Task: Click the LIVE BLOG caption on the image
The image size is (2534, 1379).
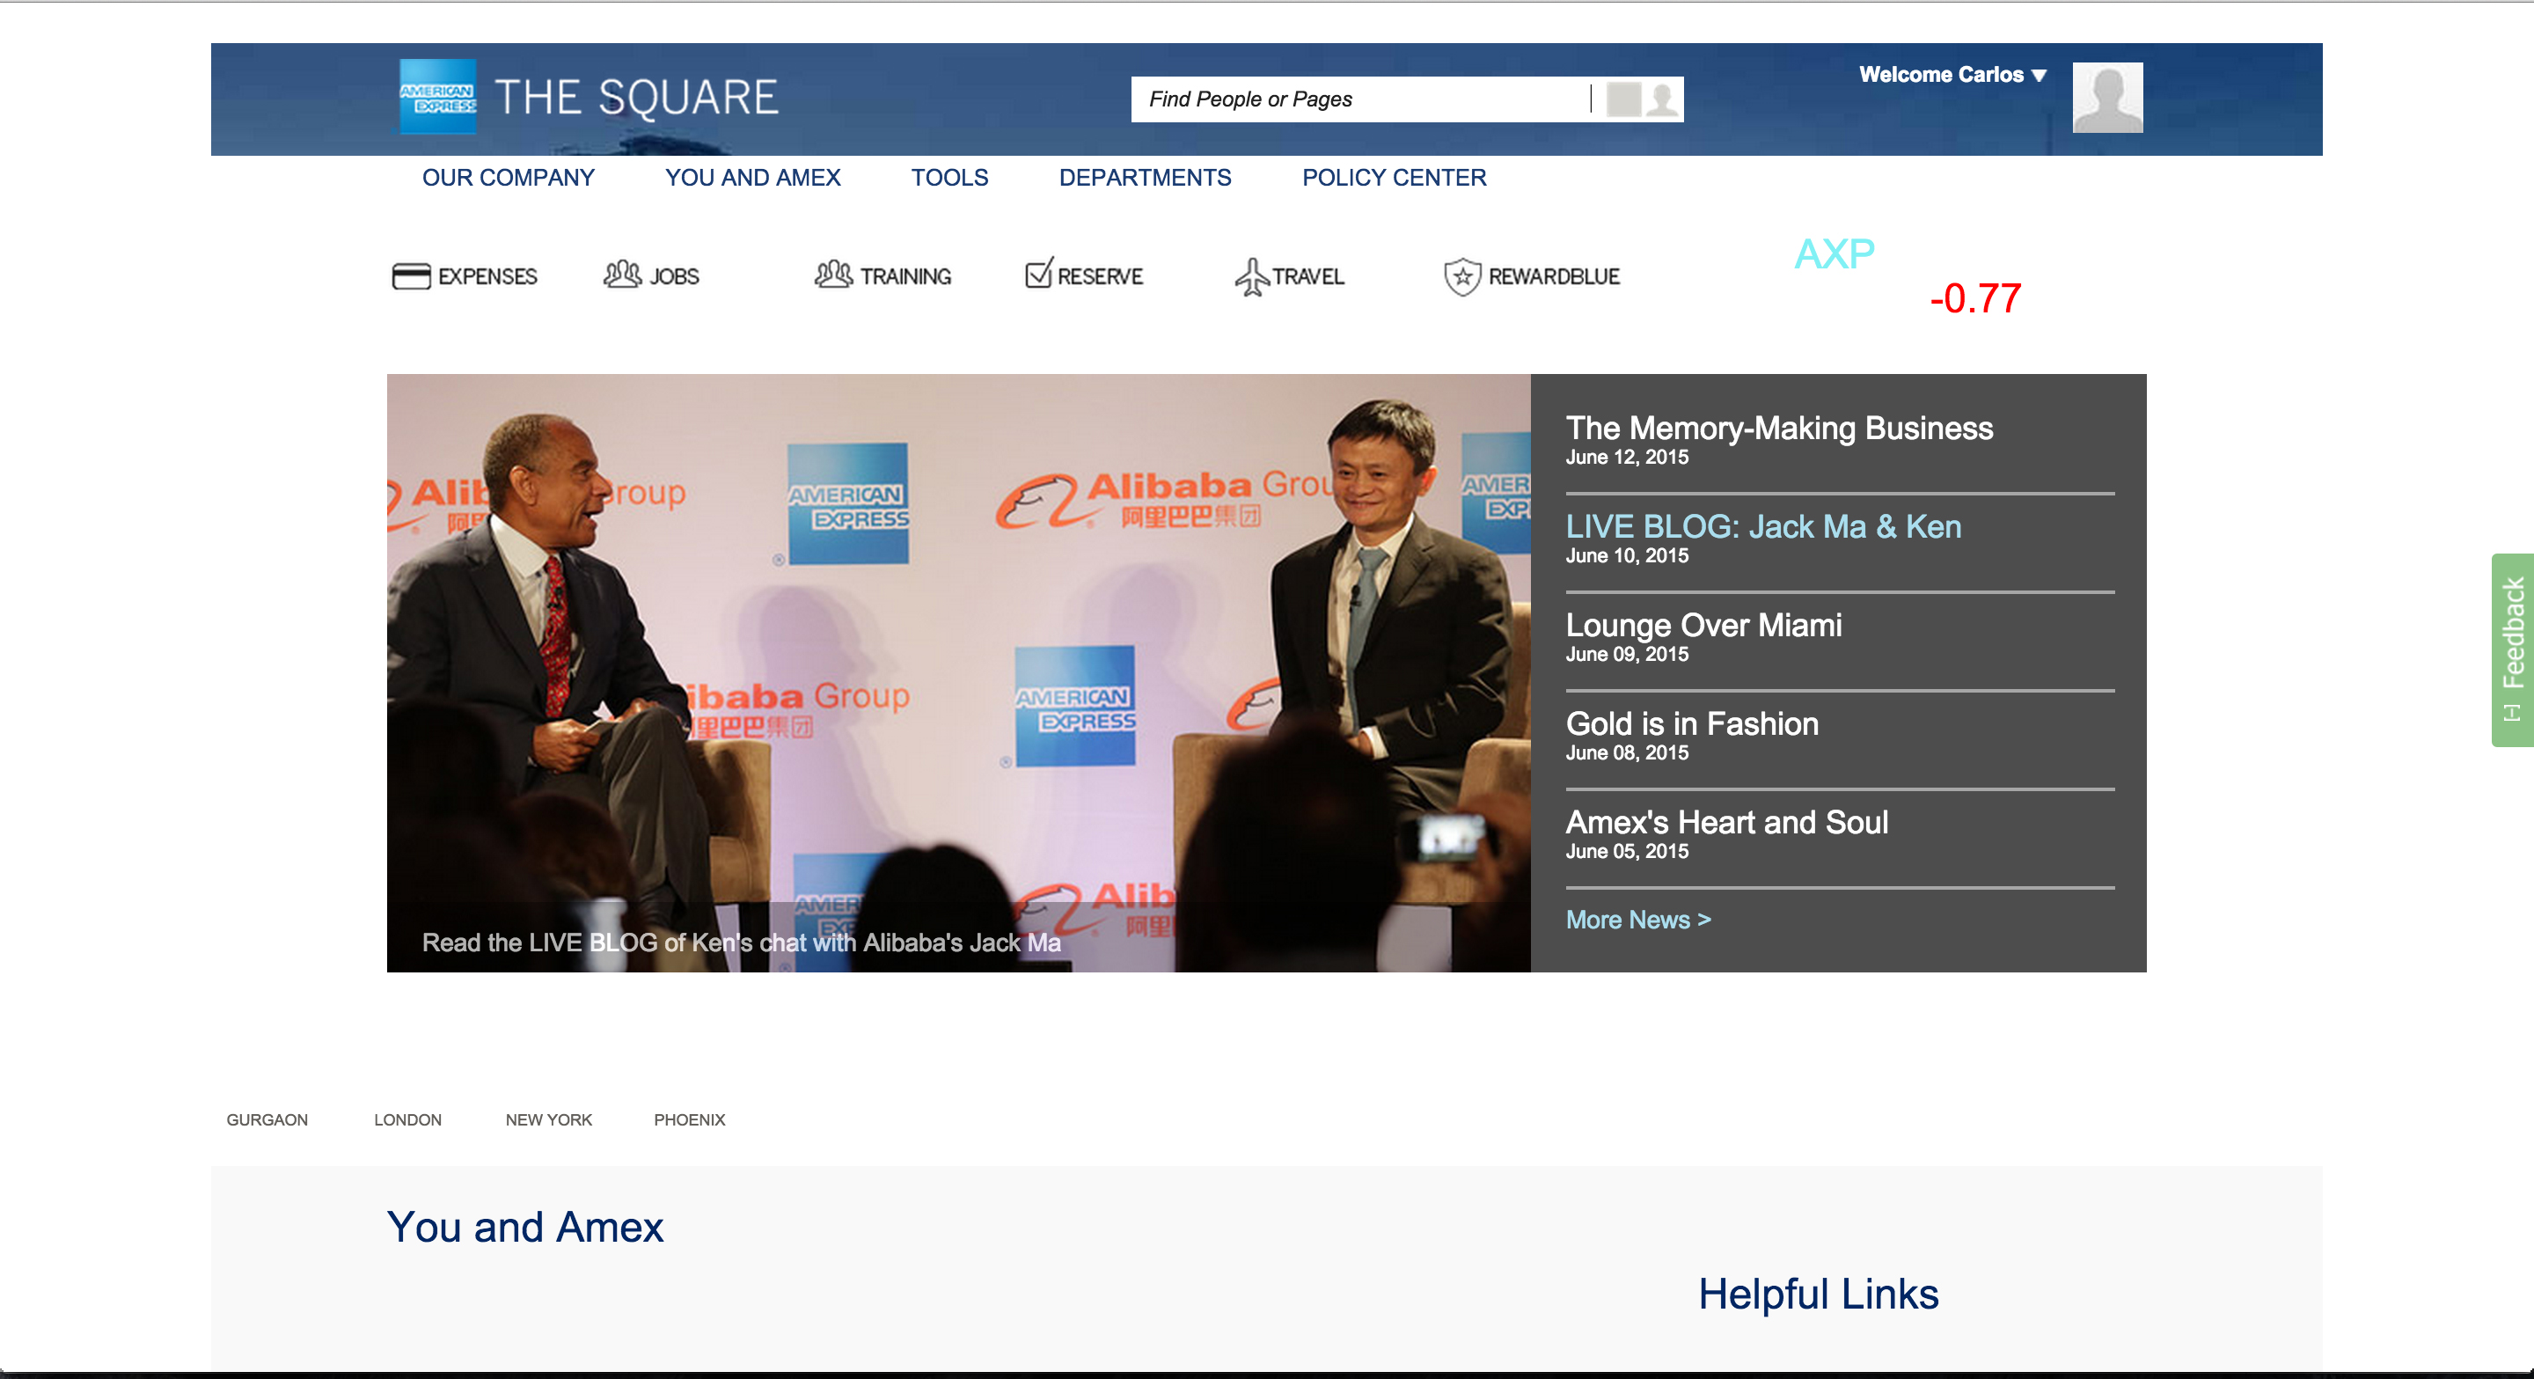Action: pos(742,943)
